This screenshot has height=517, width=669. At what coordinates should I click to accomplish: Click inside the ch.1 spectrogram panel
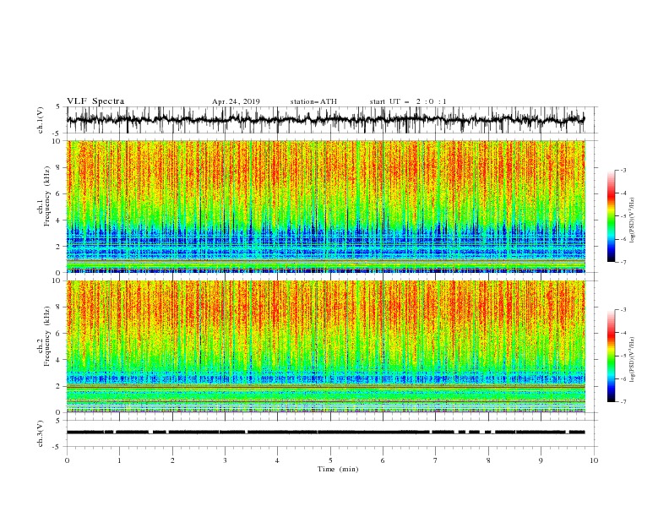click(325, 206)
